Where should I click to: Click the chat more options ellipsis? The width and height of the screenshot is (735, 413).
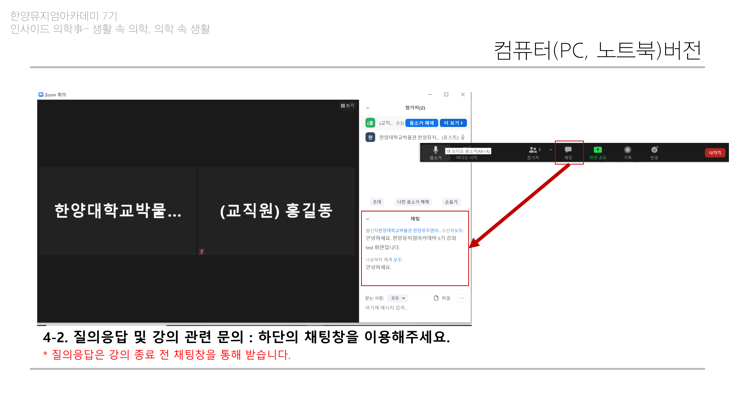pos(461,298)
